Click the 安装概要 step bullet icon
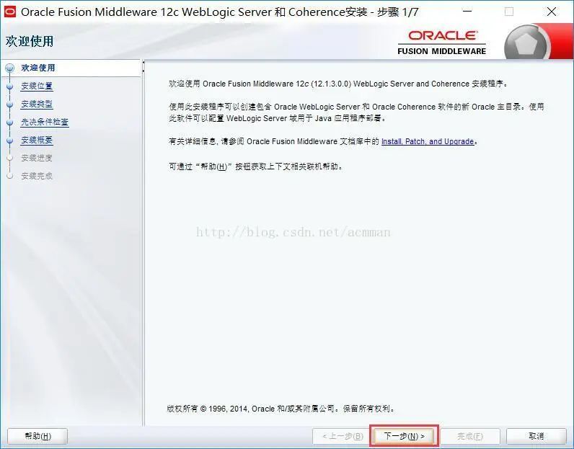 tap(10, 140)
